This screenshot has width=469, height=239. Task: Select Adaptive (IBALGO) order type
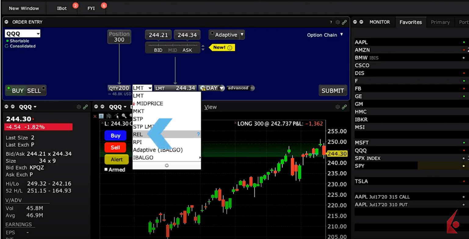(x=167, y=150)
